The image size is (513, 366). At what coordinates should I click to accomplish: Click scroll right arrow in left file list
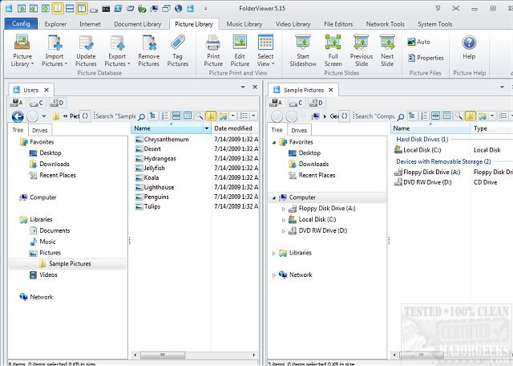(x=254, y=355)
